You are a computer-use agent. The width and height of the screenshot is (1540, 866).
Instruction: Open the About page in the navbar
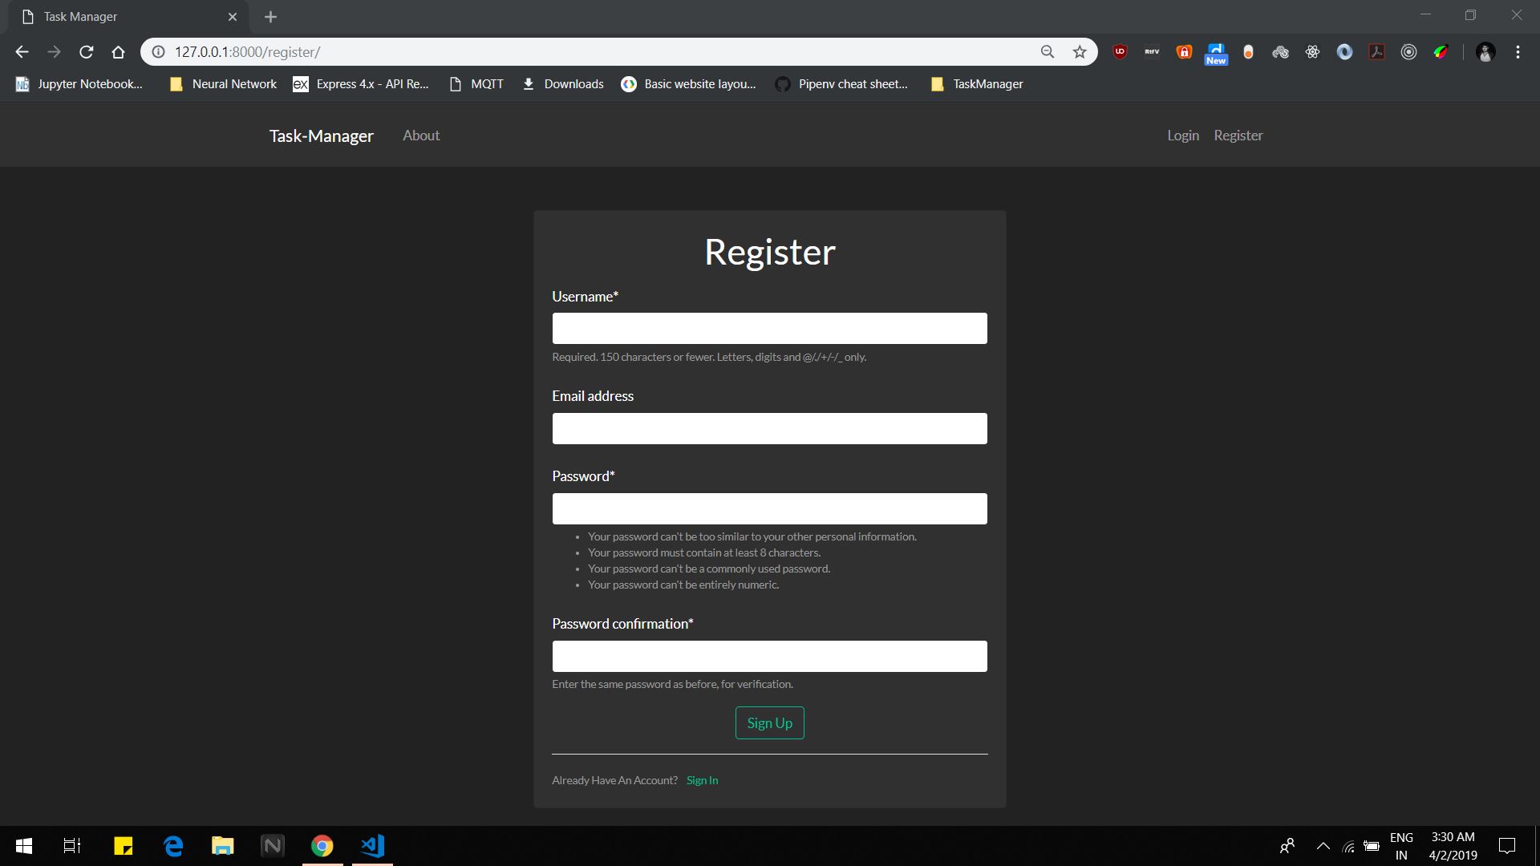pyautogui.click(x=420, y=135)
